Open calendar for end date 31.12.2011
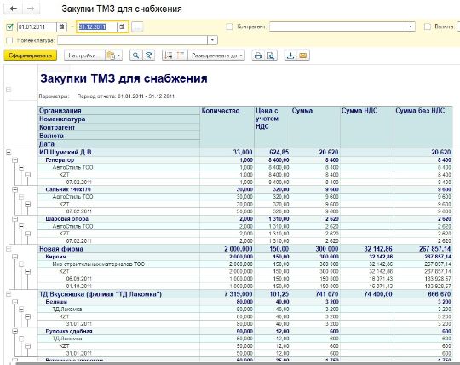 point(122,27)
